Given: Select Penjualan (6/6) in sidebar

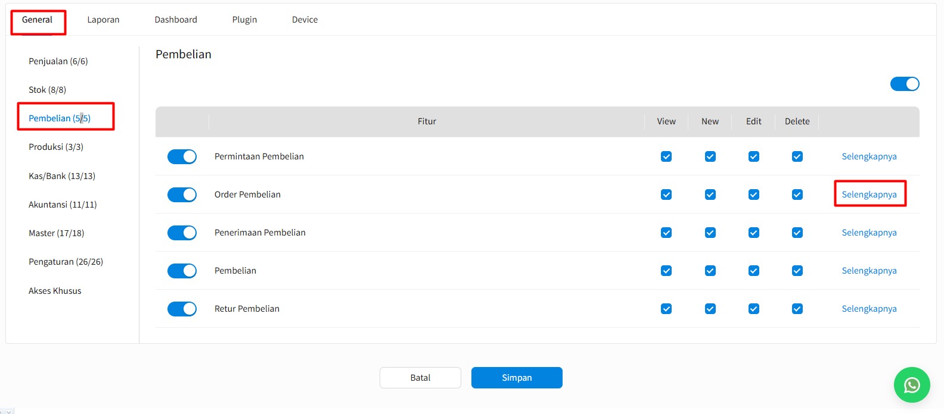Looking at the screenshot, I should (x=58, y=61).
